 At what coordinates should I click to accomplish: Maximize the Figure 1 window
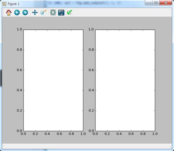[156, 3]
